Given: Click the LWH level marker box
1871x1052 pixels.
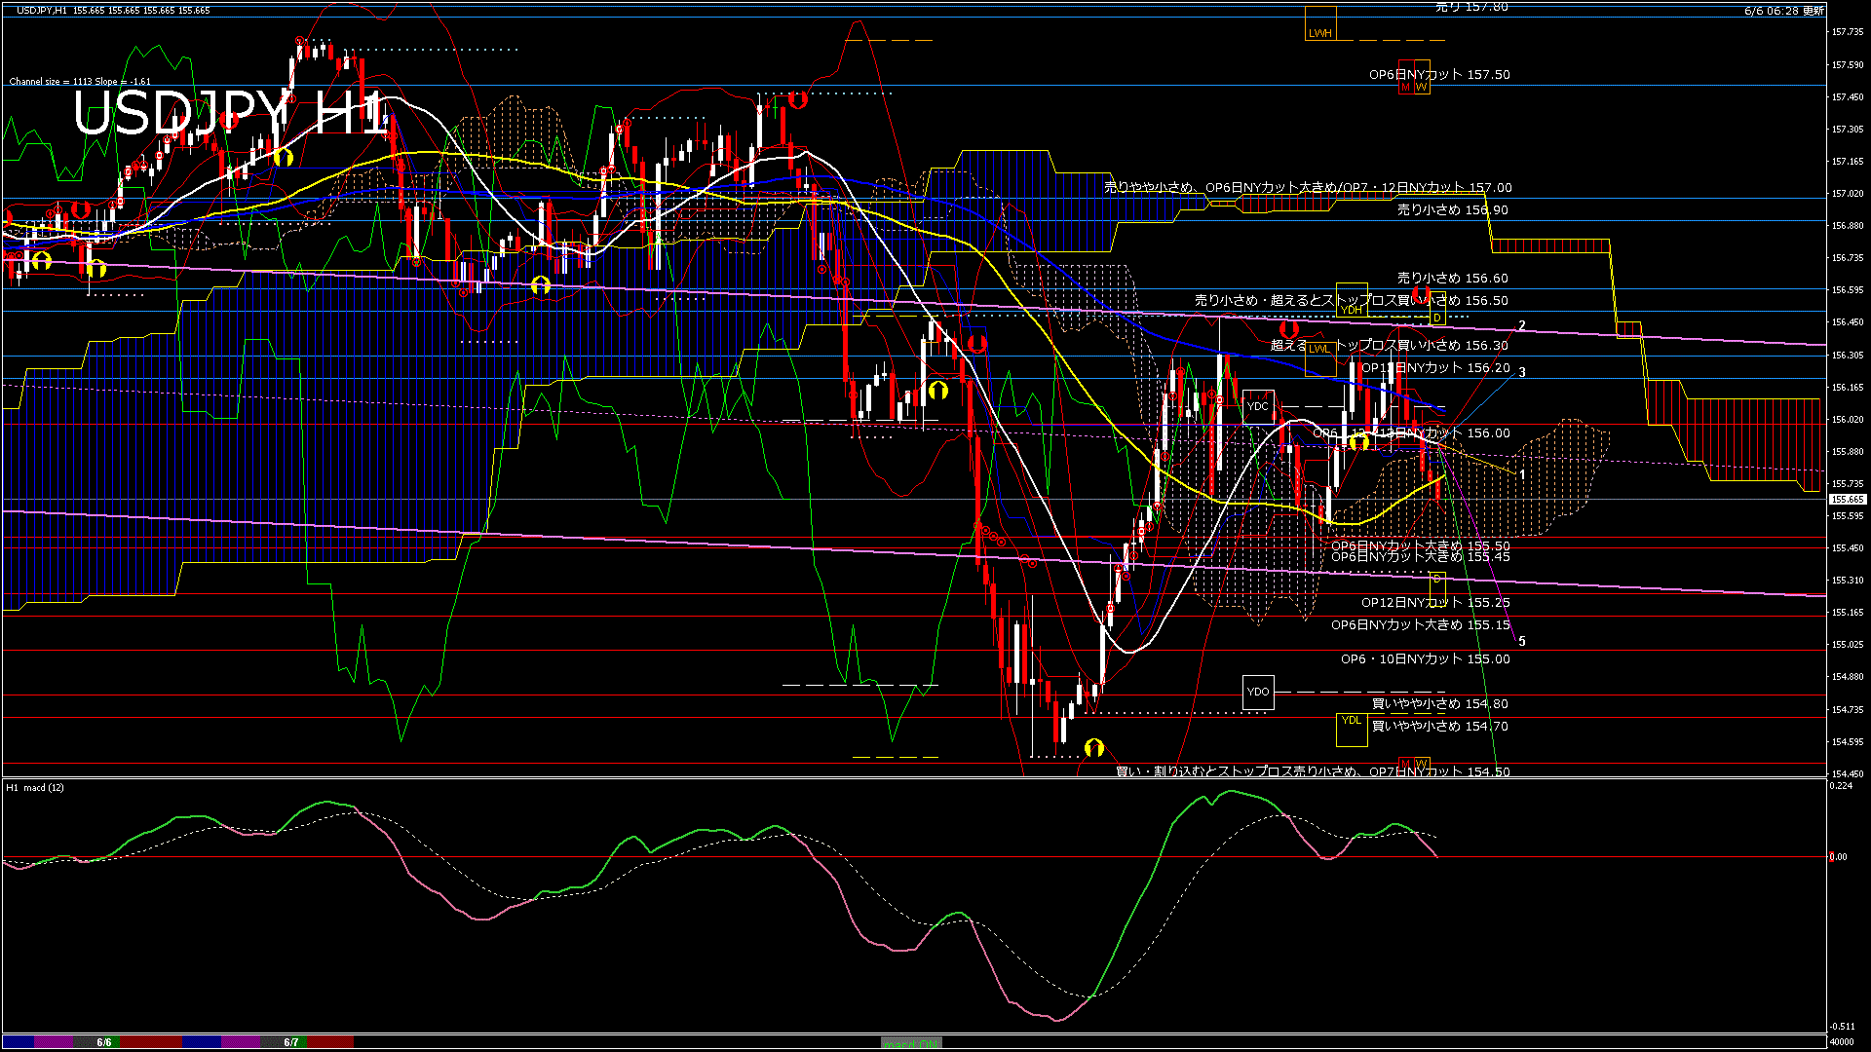Looking at the screenshot, I should pos(1320,24).
